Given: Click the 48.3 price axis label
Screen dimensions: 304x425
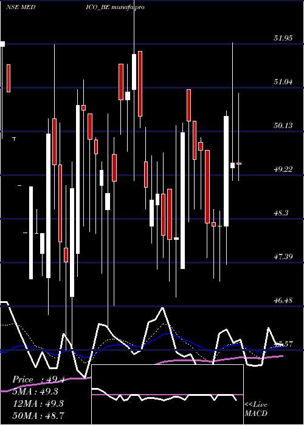Looking at the screenshot, I should click(281, 212).
